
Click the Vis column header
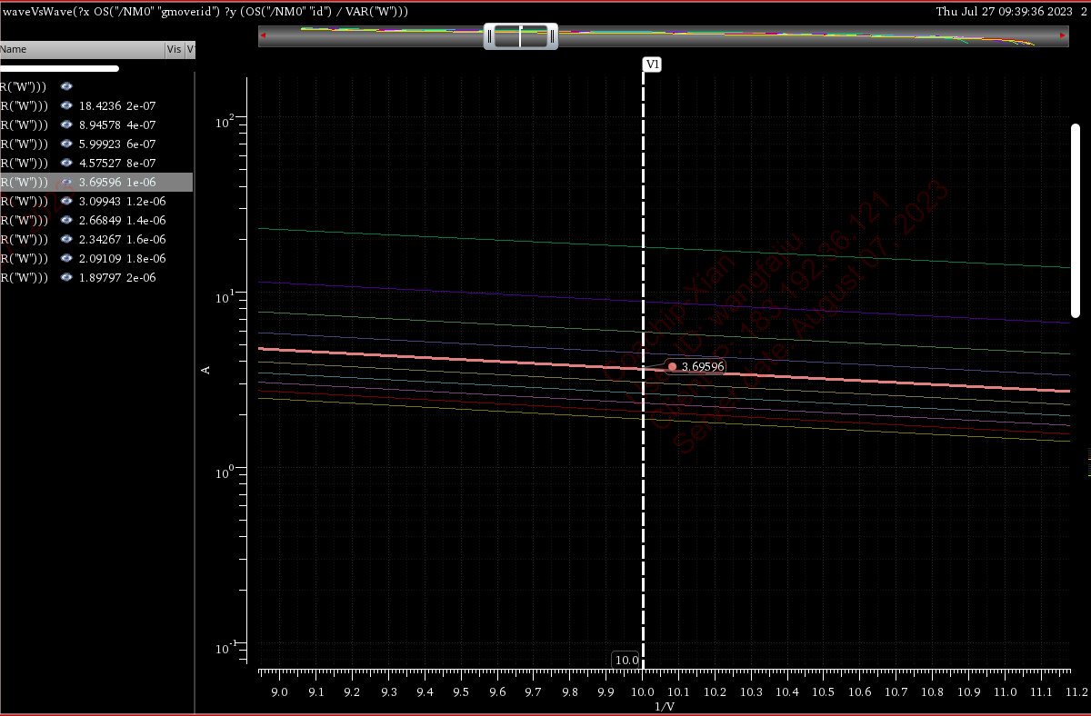[x=174, y=50]
